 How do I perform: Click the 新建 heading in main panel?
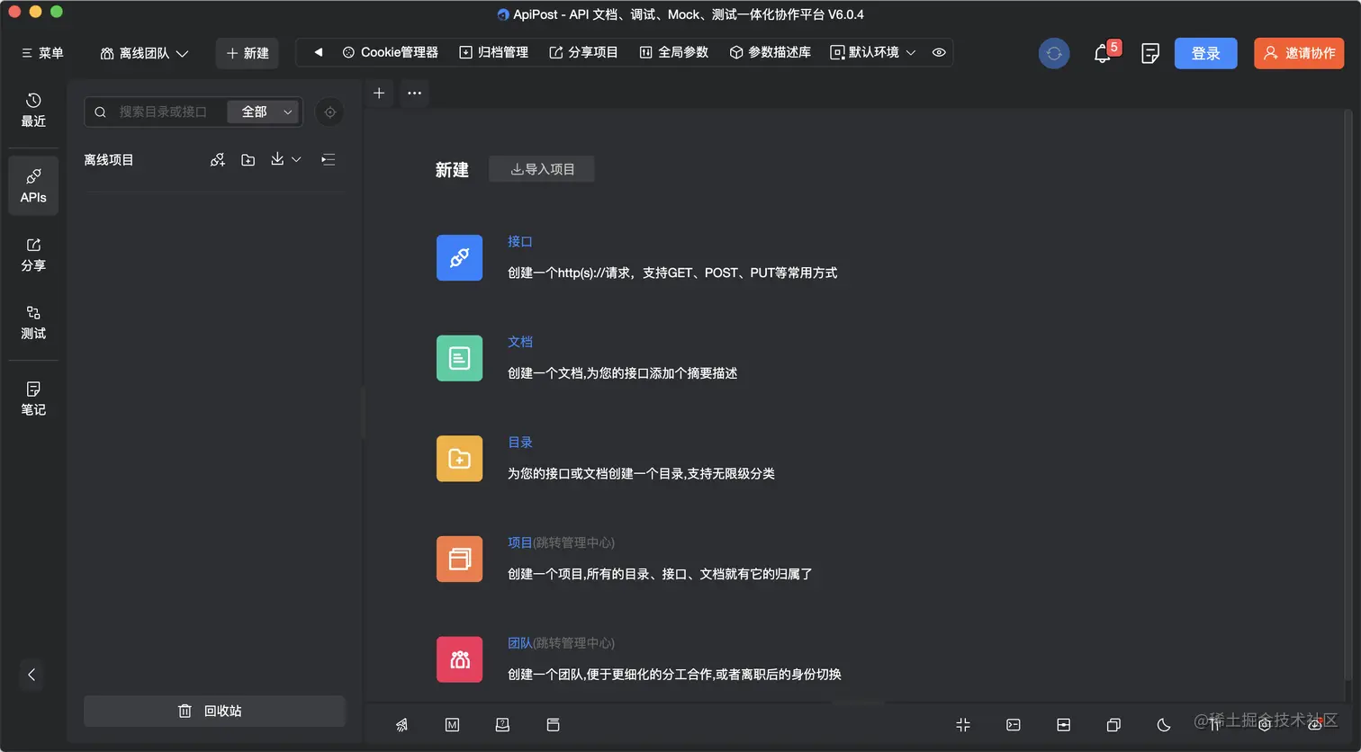click(x=452, y=170)
